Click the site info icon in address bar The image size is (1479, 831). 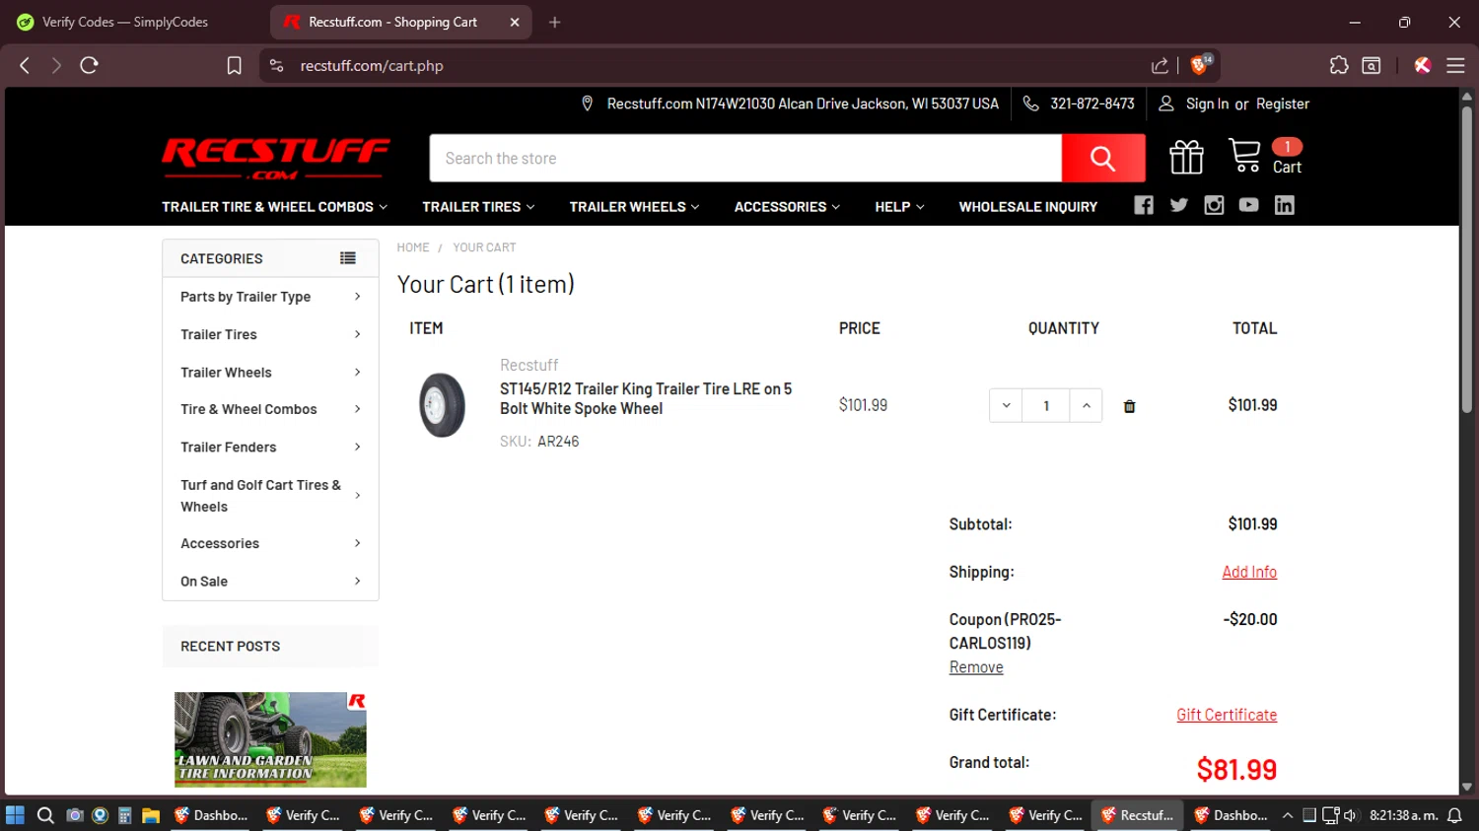pos(276,65)
